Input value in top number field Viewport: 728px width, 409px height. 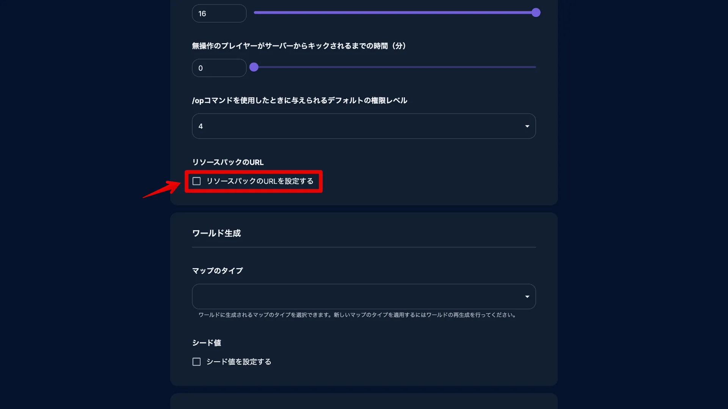click(x=218, y=13)
